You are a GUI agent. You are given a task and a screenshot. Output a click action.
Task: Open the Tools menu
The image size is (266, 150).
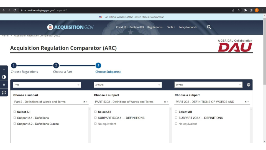[x=171, y=27]
